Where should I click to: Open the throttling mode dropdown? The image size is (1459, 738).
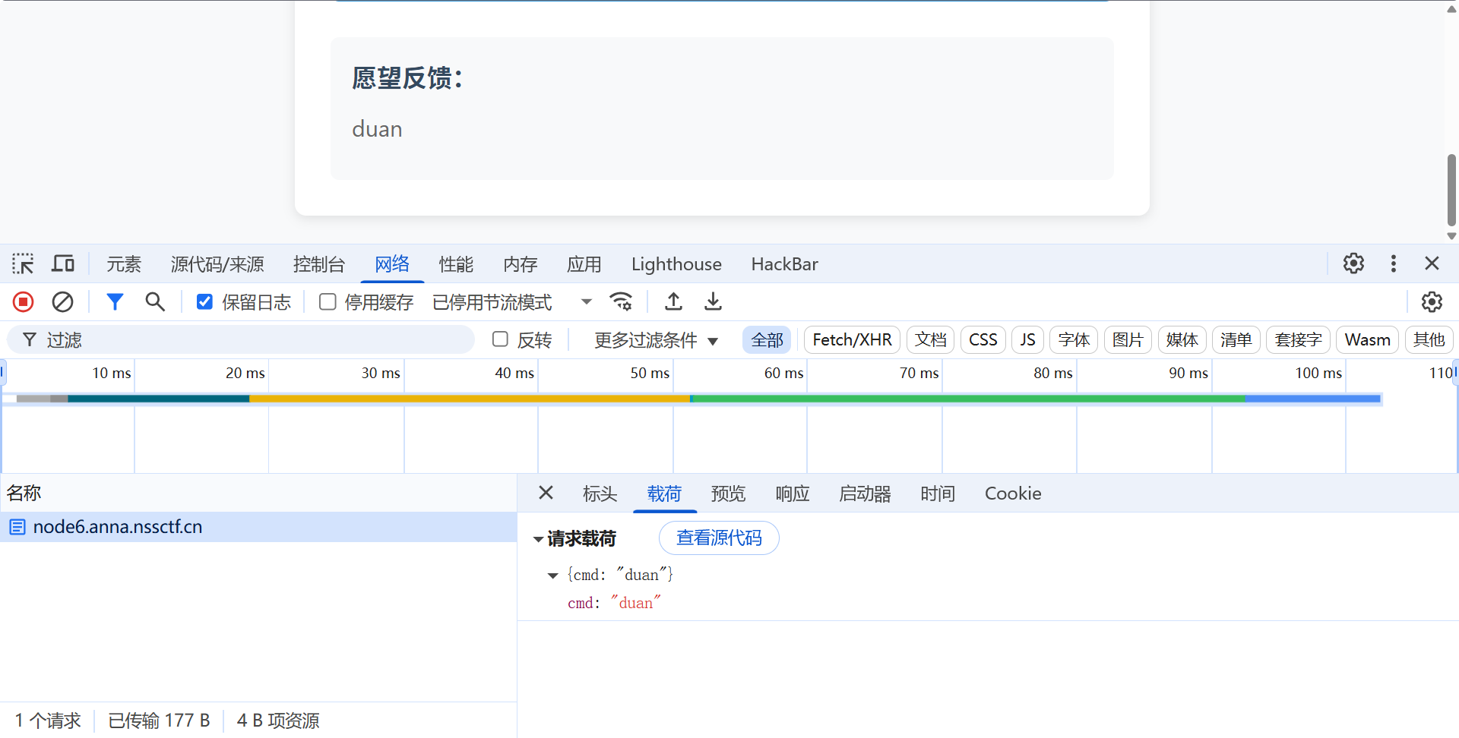click(x=587, y=302)
